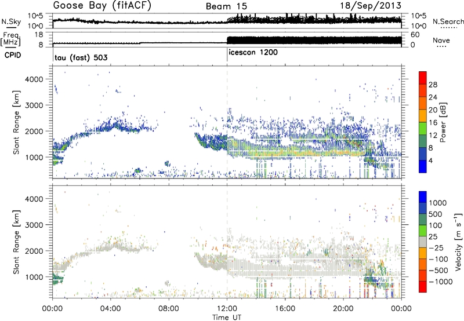Click the '4000' tick of the power panel
The width and height of the screenshot is (464, 321).
34,79
